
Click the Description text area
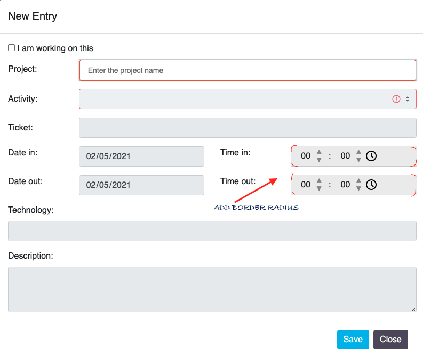[212, 289]
